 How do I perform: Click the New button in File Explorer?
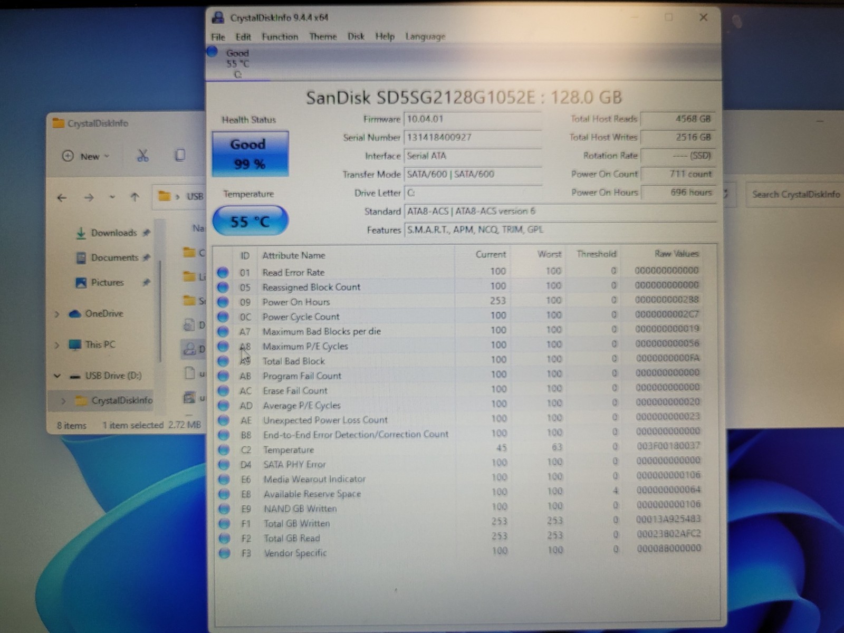click(x=86, y=156)
